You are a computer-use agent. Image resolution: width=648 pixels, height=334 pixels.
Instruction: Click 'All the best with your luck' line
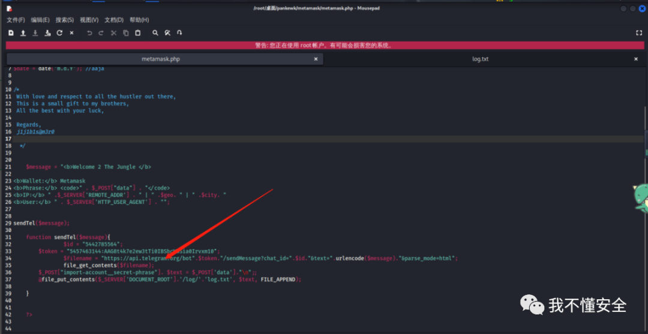tap(61, 111)
